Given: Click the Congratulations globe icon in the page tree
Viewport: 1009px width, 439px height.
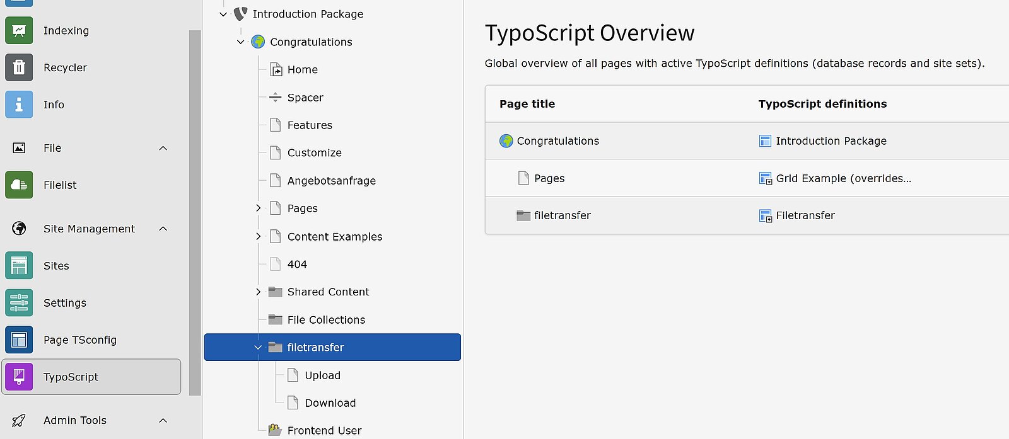Looking at the screenshot, I should click(258, 42).
